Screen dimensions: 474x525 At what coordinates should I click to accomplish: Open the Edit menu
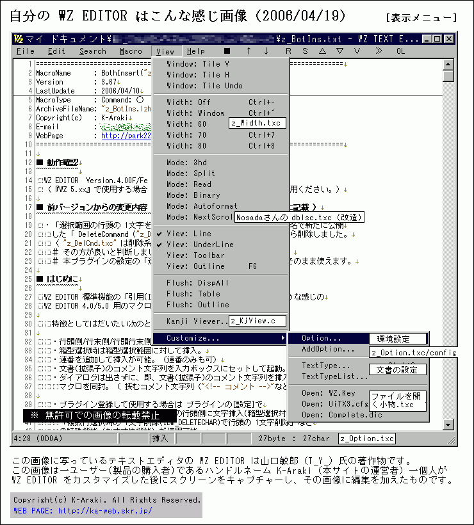point(56,51)
